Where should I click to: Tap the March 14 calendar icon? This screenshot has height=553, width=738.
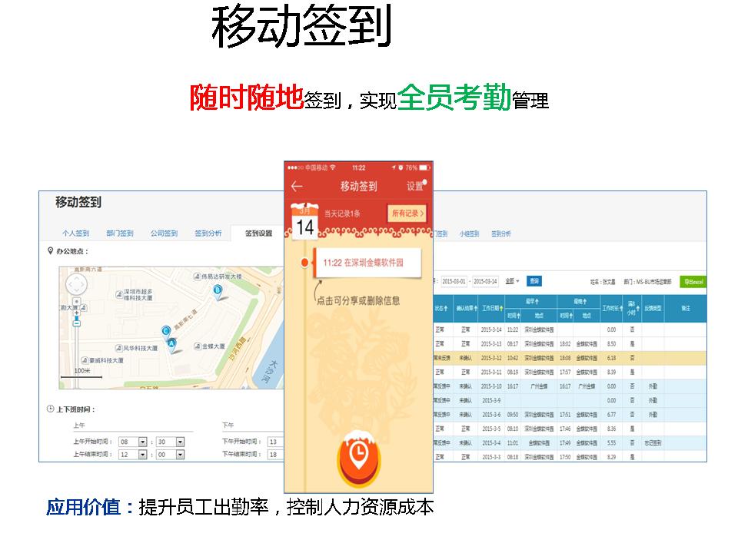[304, 223]
